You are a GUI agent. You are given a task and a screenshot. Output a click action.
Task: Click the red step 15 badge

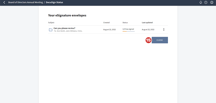pos(148,40)
